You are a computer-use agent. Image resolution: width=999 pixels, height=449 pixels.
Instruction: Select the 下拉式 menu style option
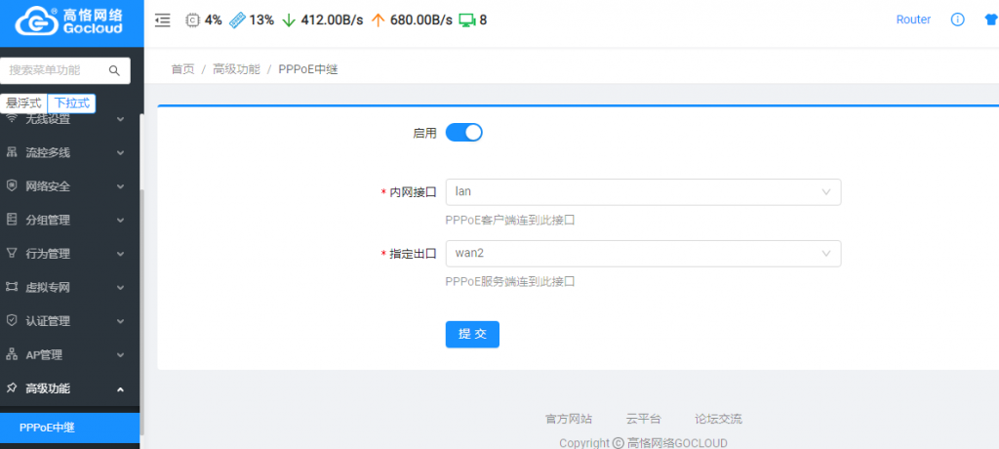(71, 102)
